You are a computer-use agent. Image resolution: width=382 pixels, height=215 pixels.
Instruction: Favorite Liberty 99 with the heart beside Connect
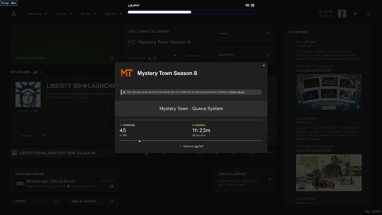pos(44,136)
